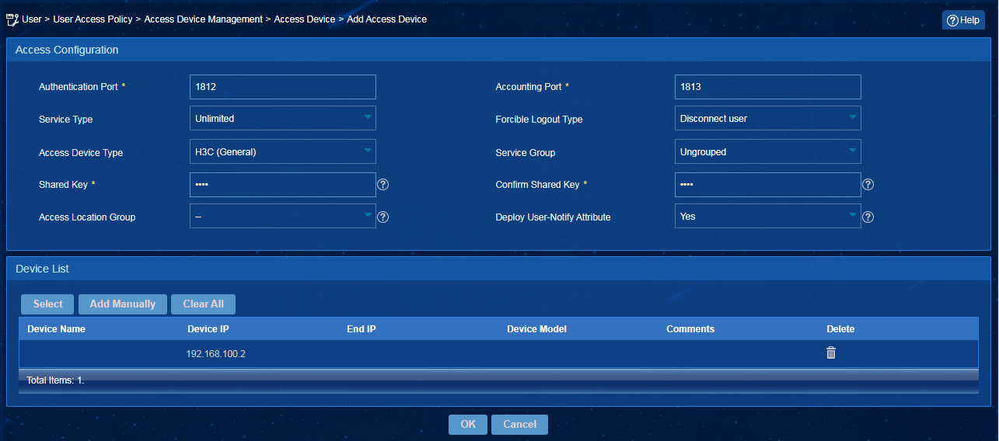Delete the 192.168.100.2 device row
999x441 pixels.
tap(831, 352)
